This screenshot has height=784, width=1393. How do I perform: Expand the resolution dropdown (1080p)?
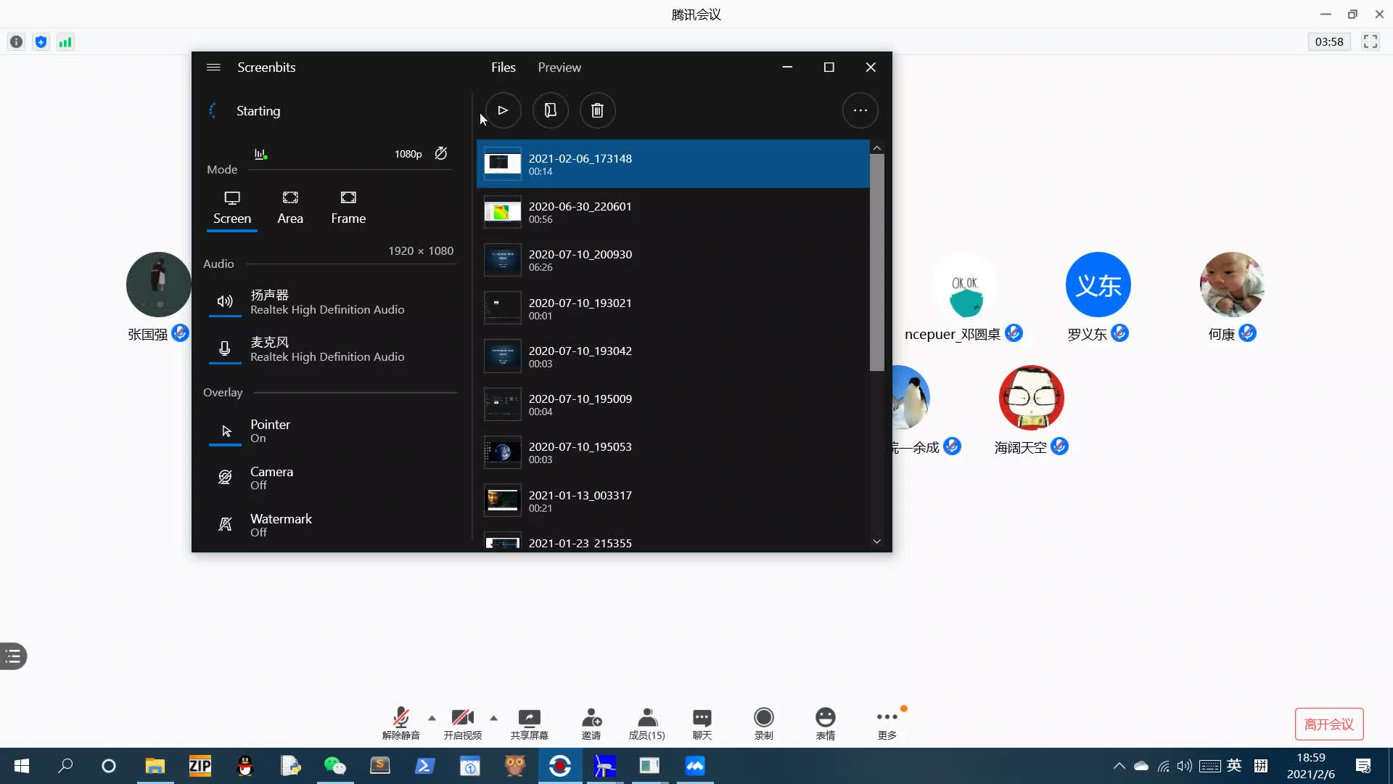point(408,153)
